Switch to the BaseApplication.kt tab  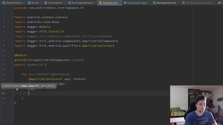click(166, 3)
